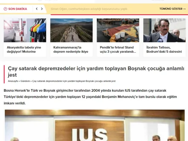
Task: Open the IUS article photo
Action: [95, 125]
